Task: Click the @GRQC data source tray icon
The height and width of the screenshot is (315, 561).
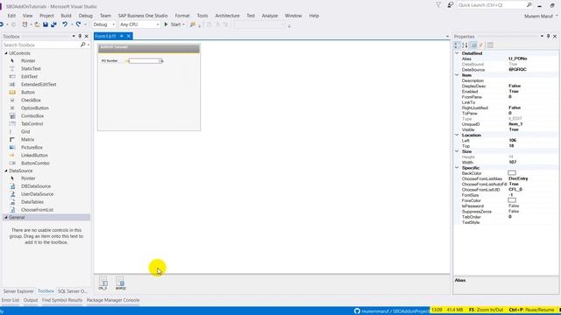Action: (121, 283)
